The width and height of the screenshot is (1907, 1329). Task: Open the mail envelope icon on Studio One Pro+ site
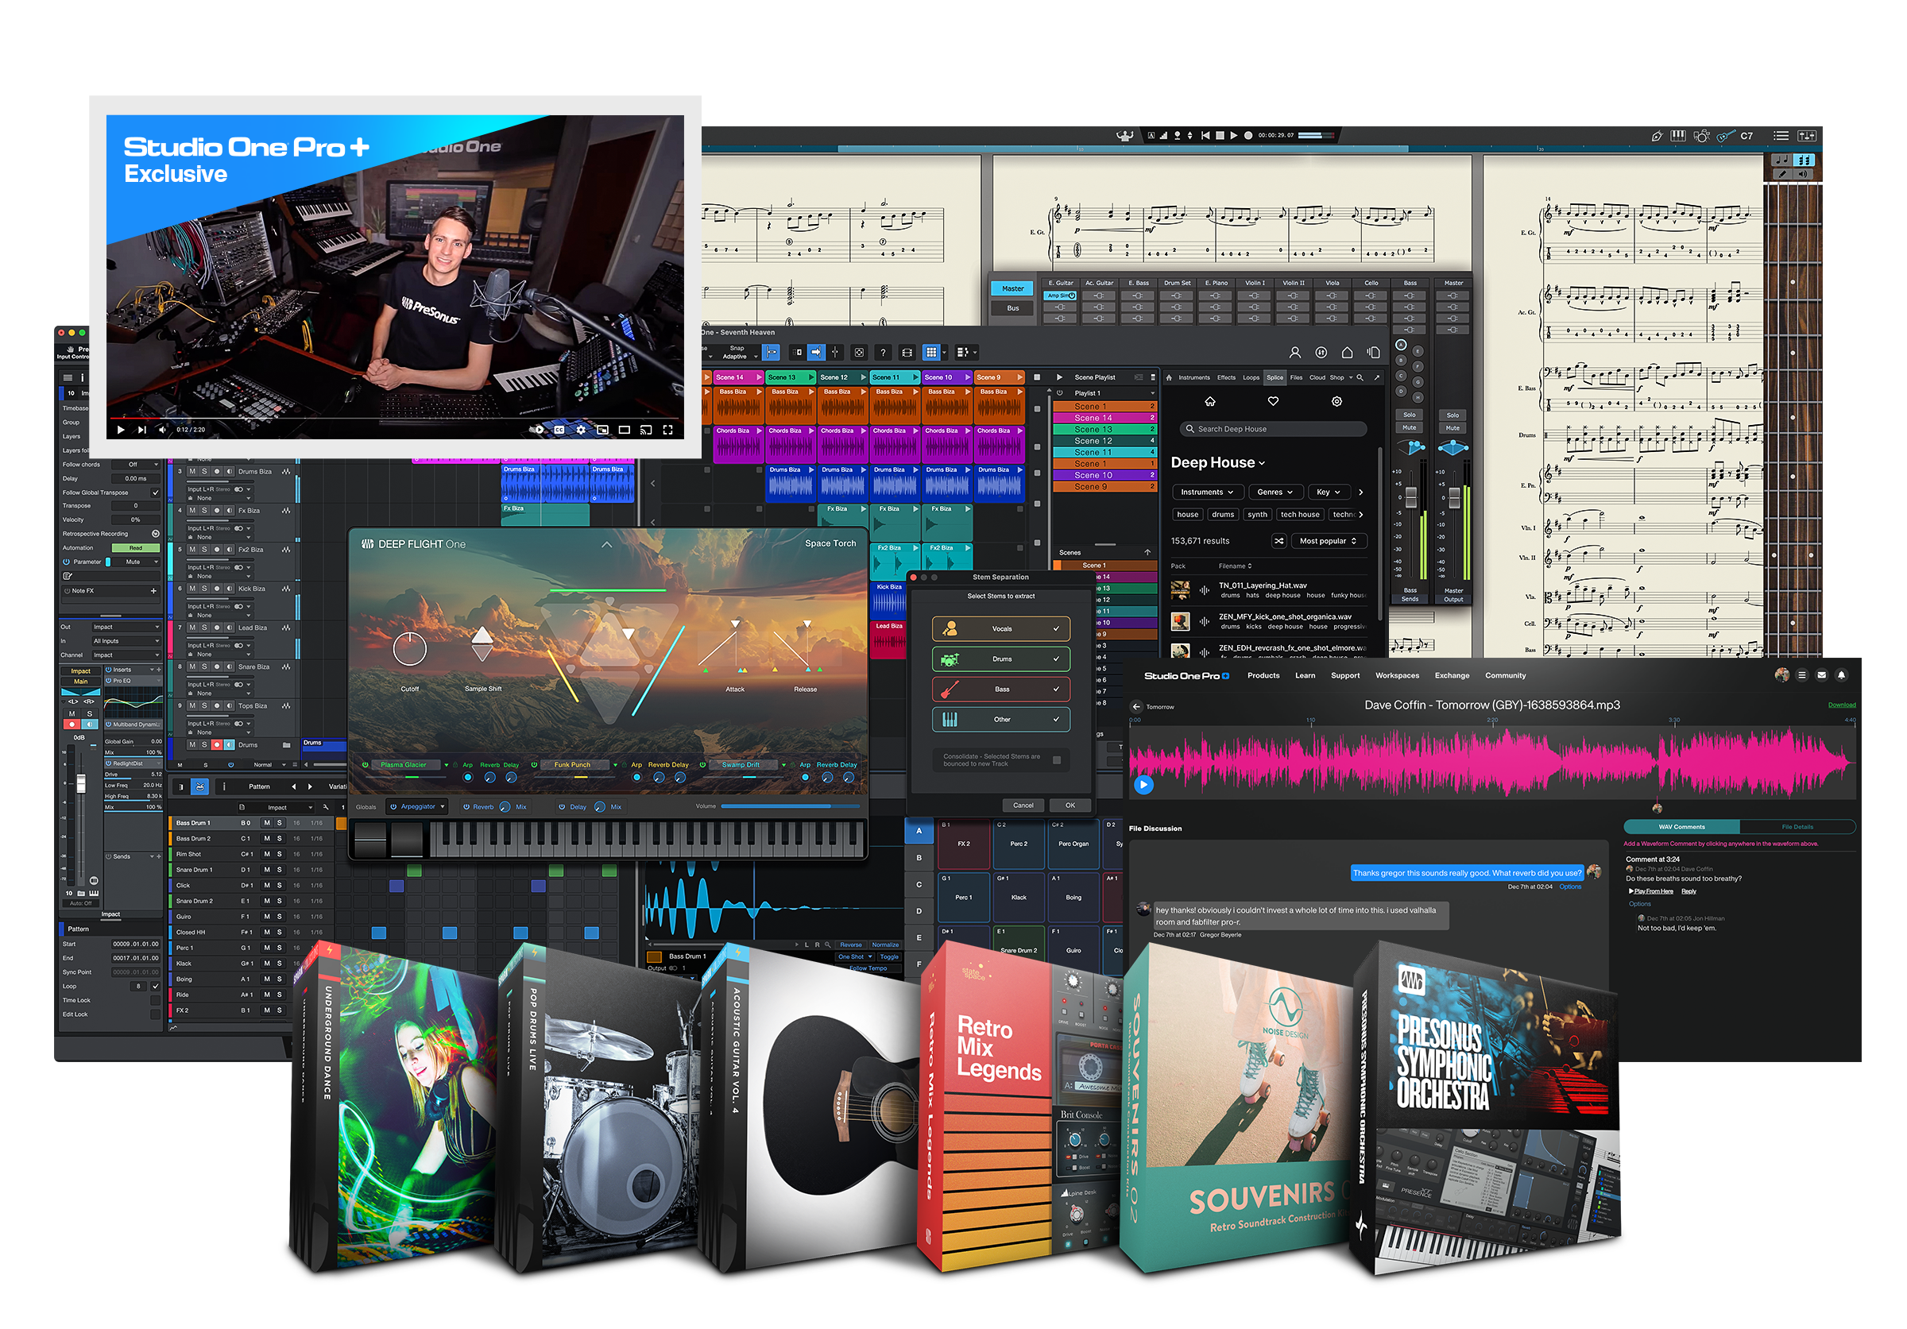1820,676
